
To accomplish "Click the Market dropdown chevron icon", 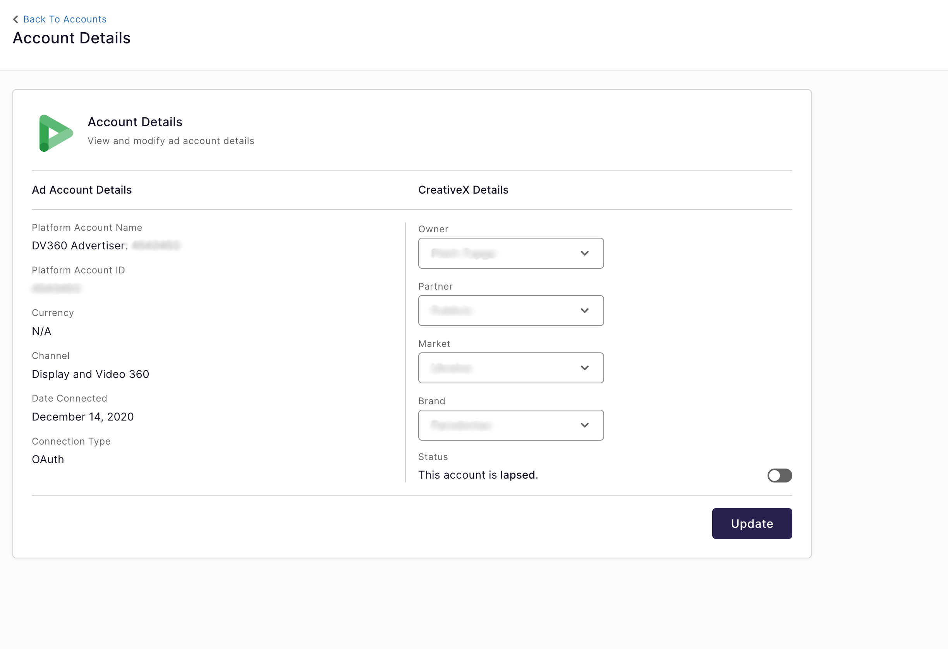I will click(584, 368).
